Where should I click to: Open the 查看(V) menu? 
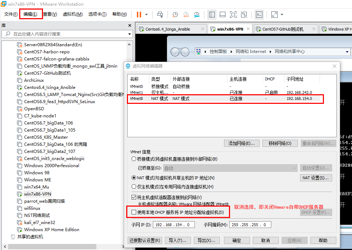(50, 14)
